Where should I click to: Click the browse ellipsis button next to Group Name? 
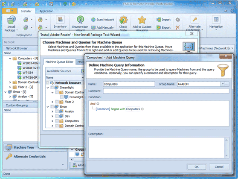pyautogui.click(x=227, y=84)
